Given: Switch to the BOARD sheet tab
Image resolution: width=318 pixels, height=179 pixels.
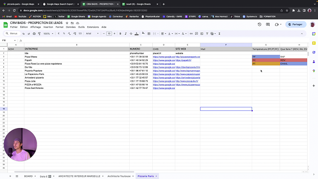Looking at the screenshot, I should [28, 176].
